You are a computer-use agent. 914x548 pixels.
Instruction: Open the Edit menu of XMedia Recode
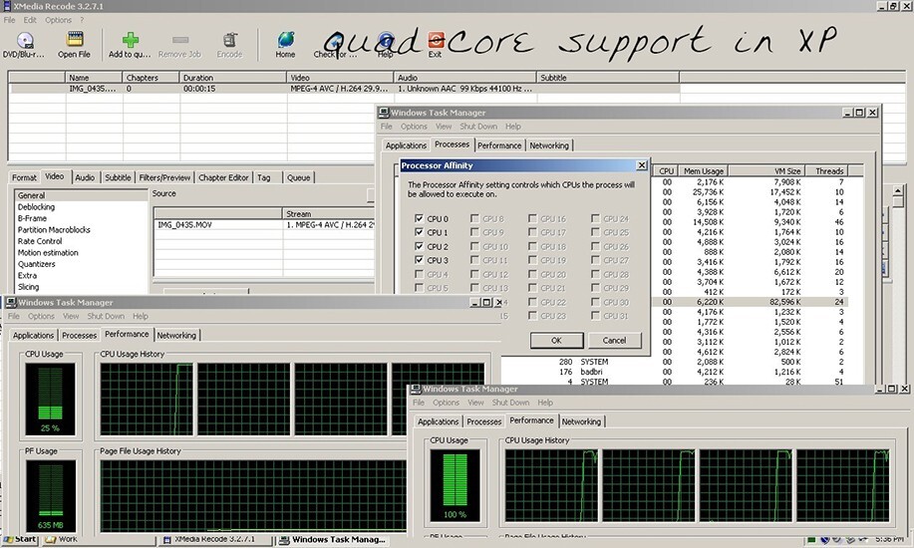(x=30, y=20)
